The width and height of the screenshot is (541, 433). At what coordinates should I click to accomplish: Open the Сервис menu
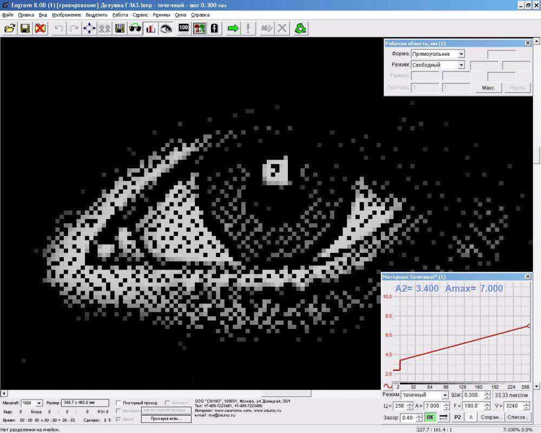pos(140,15)
